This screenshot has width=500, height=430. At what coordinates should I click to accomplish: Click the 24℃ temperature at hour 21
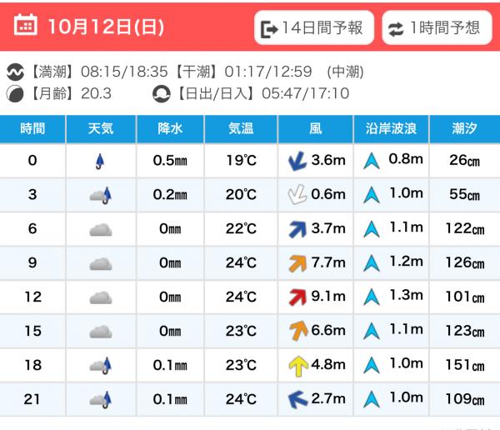(x=241, y=399)
